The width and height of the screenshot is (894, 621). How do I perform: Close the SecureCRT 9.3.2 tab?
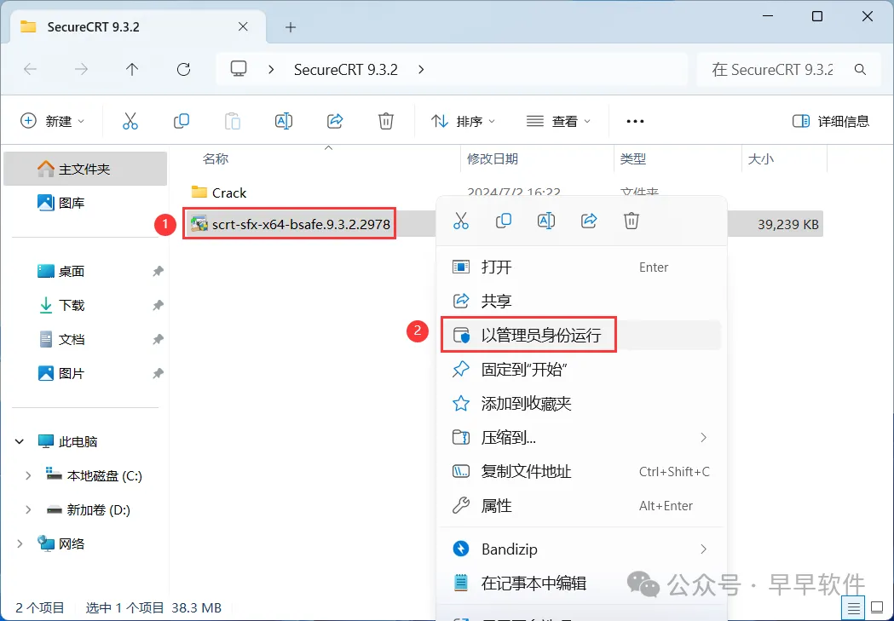(243, 26)
